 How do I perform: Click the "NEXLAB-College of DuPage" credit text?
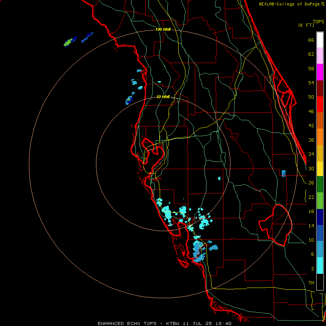[x=290, y=4]
